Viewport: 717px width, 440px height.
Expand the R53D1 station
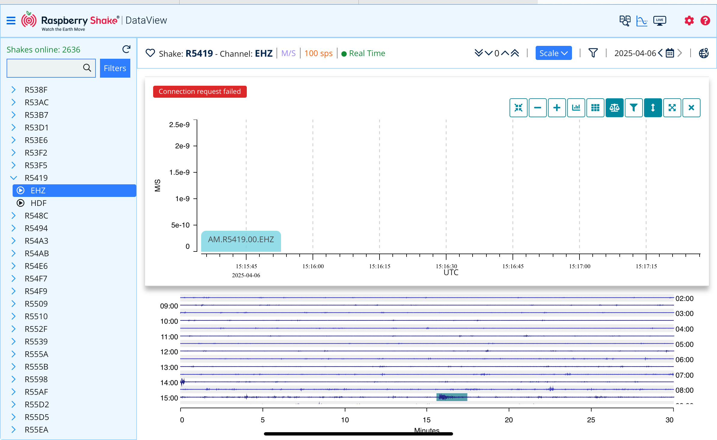[x=14, y=127]
